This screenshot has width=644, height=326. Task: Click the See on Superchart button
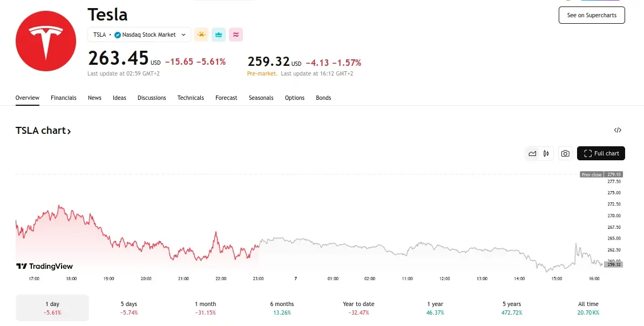(x=592, y=15)
